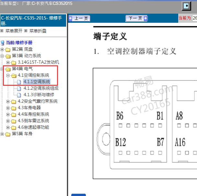The width and height of the screenshot is (197, 196).
Task: Expand the 4.4车身控制系统 node
Action: [8, 114]
